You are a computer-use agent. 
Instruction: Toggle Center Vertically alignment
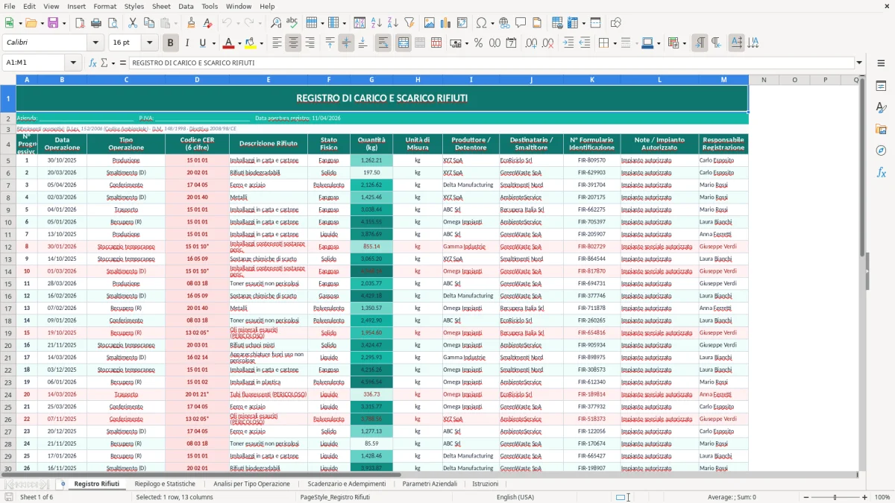click(x=346, y=43)
